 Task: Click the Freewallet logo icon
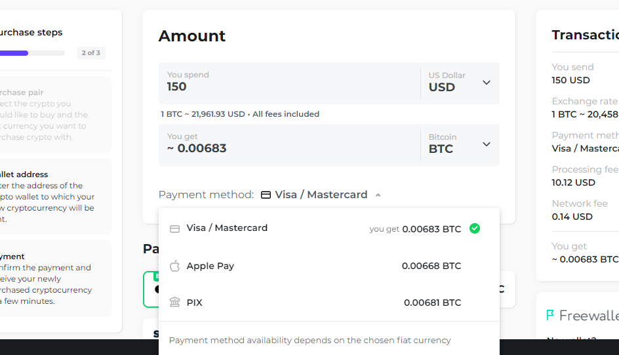(x=550, y=315)
